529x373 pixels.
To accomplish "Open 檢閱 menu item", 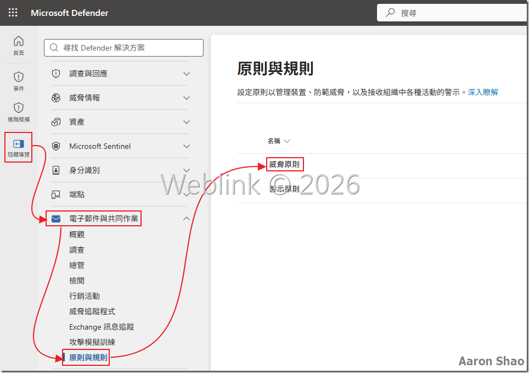I will [x=77, y=281].
